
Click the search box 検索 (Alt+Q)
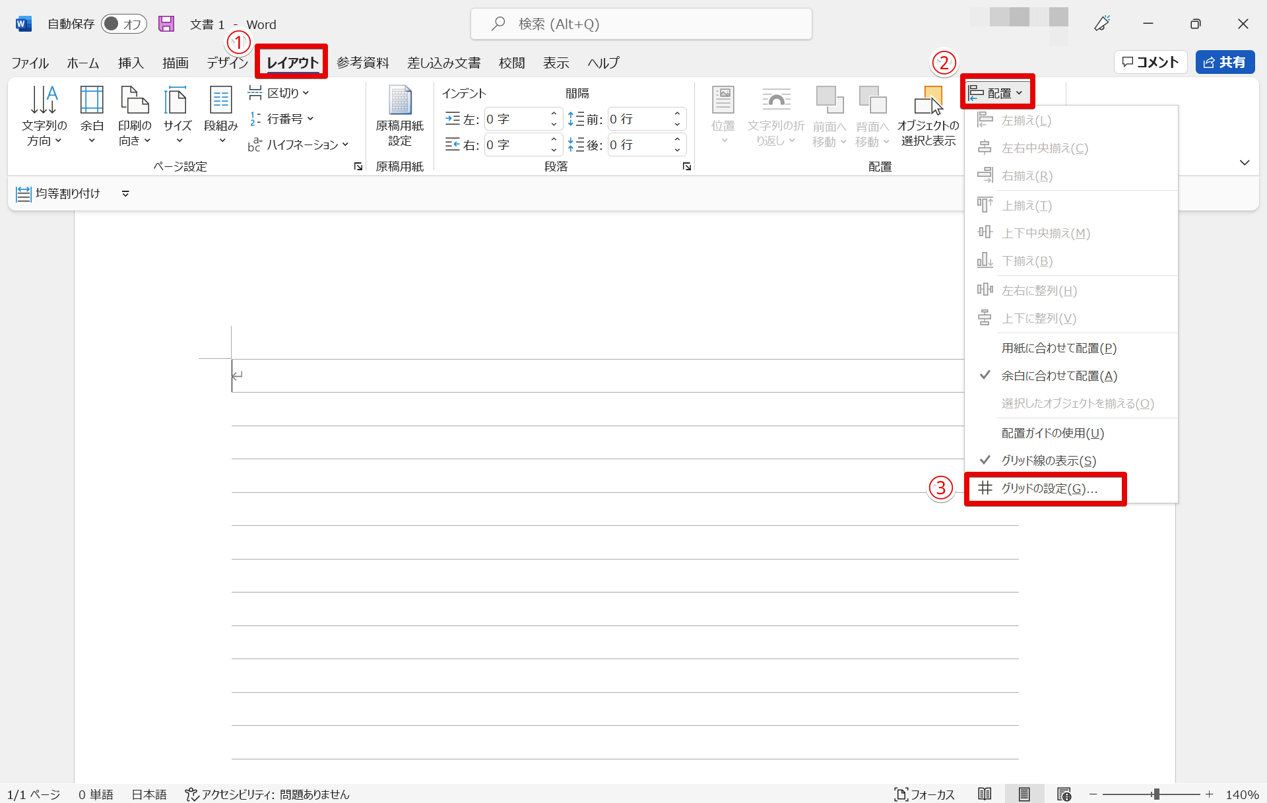click(641, 24)
